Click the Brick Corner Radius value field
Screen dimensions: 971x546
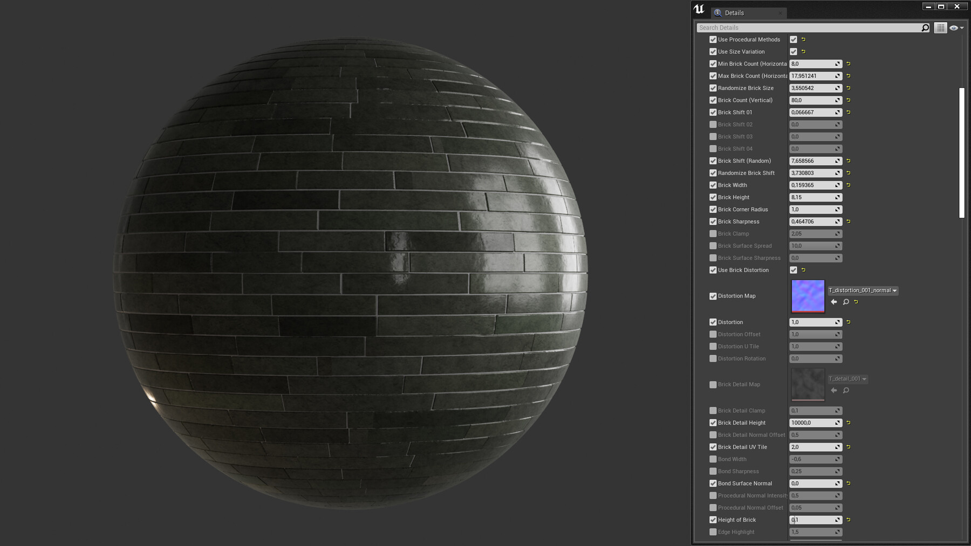[815, 210]
